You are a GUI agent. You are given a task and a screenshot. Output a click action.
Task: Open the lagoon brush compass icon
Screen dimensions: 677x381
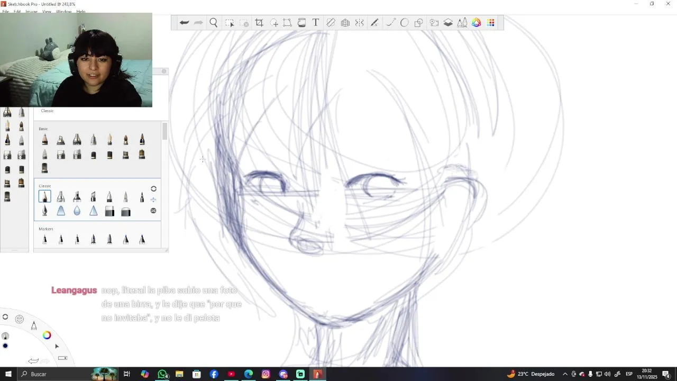[x=34, y=325]
